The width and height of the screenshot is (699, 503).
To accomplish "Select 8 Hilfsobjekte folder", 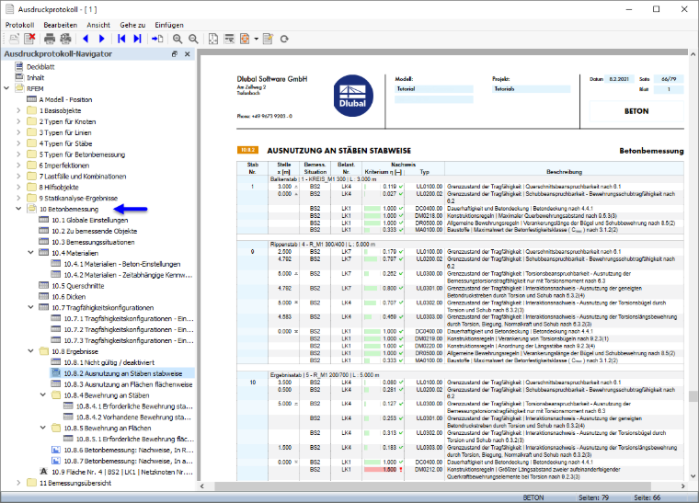I will 58,187.
